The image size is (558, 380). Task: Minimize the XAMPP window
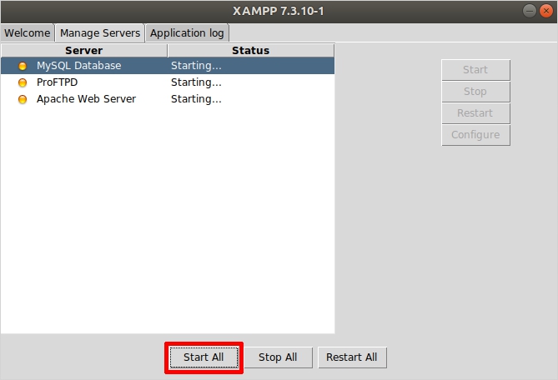point(530,11)
